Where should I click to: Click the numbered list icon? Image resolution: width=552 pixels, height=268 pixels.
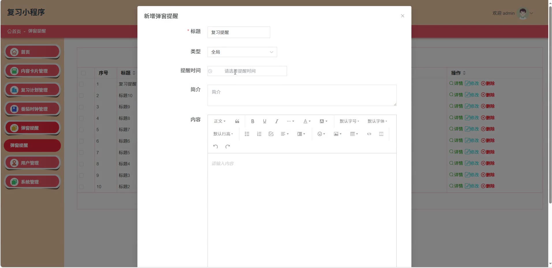tap(259, 134)
